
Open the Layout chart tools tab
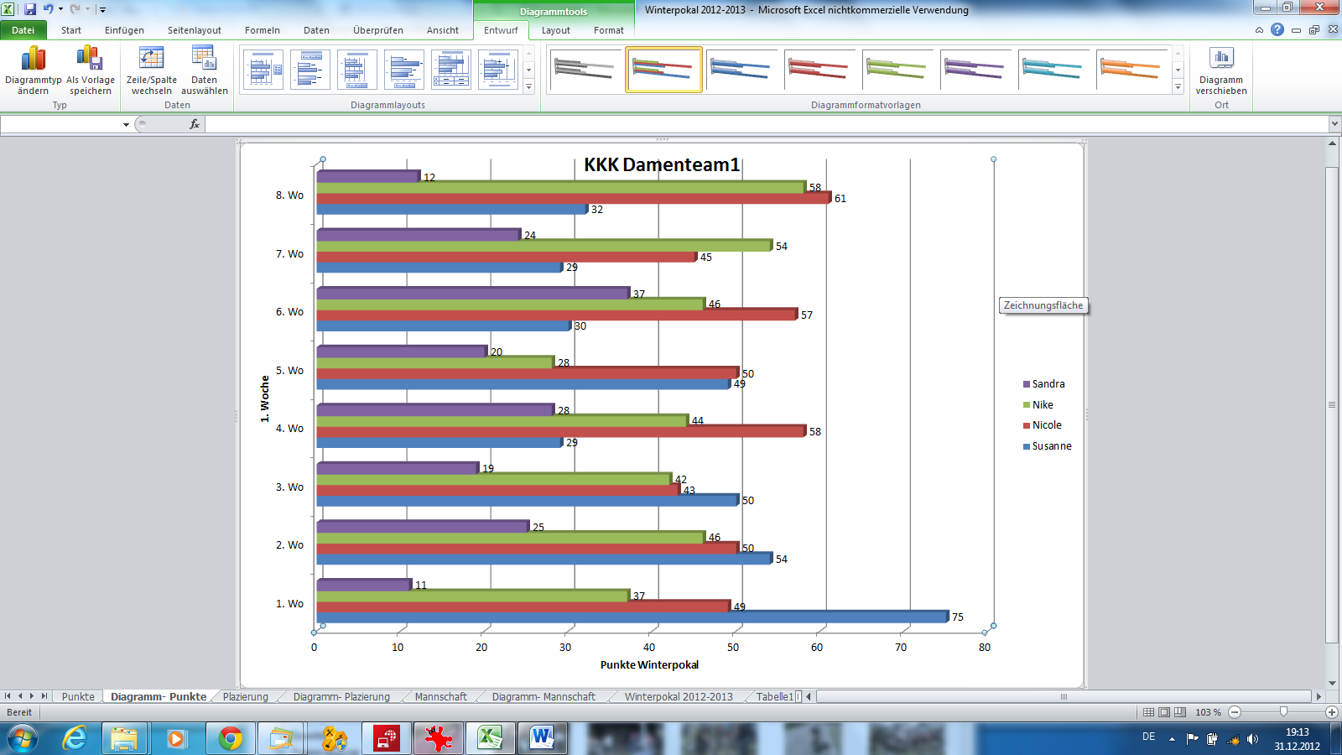(x=556, y=30)
